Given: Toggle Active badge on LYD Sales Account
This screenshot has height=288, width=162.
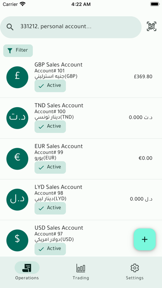Looking at the screenshot, I should click(50, 208).
